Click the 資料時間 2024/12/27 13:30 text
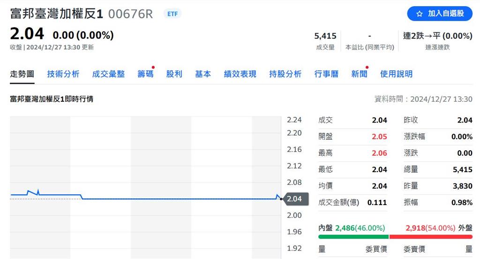480x259 pixels. pos(423,99)
